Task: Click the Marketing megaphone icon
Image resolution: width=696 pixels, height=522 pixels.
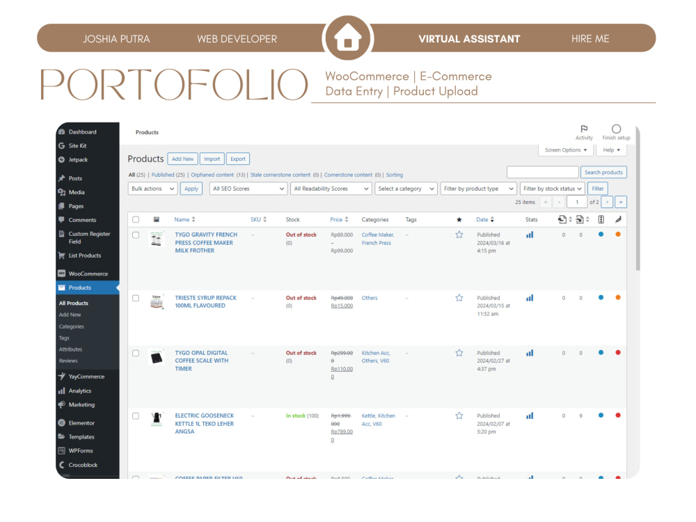Action: [x=62, y=404]
